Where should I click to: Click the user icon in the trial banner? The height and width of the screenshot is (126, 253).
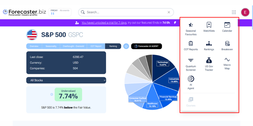[x=77, y=23]
